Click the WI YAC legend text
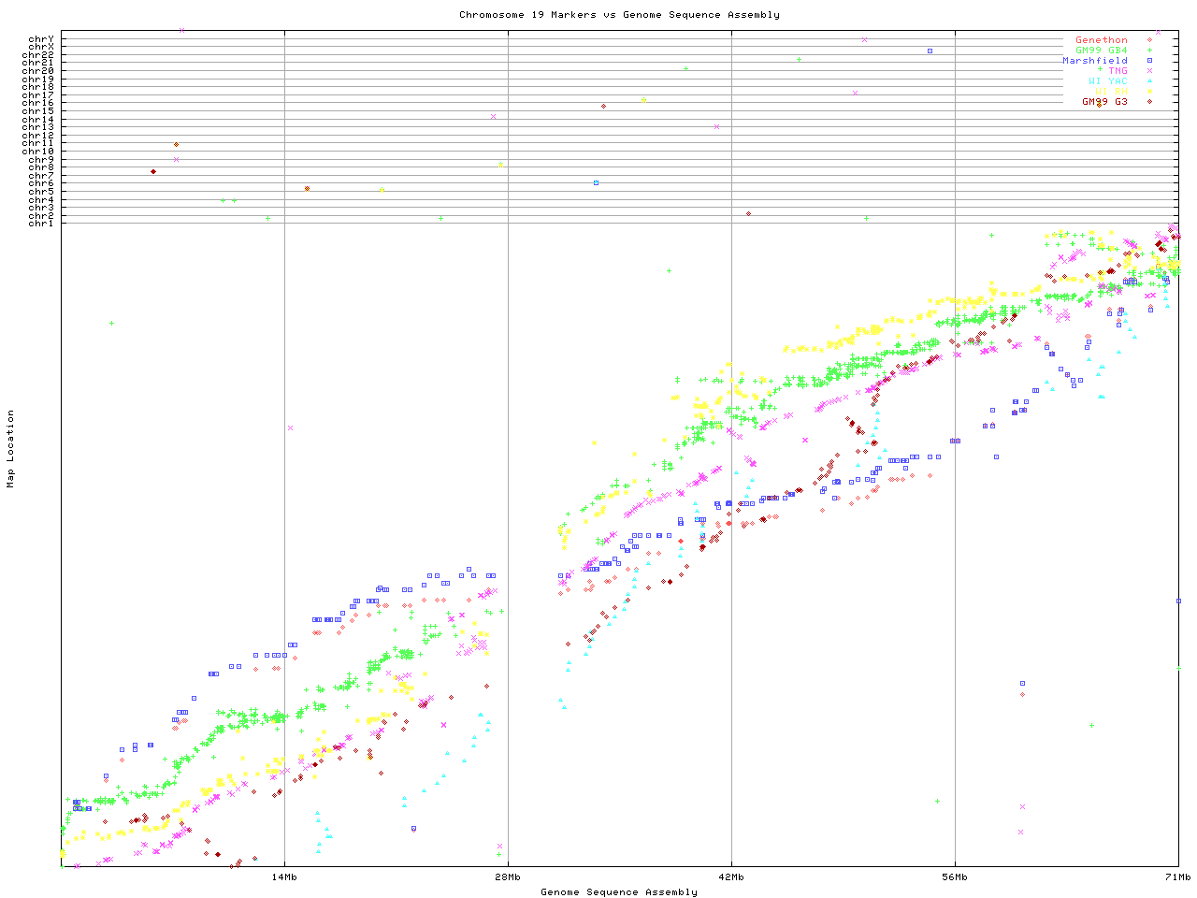Screen dimensions: 1197x898 1107,81
